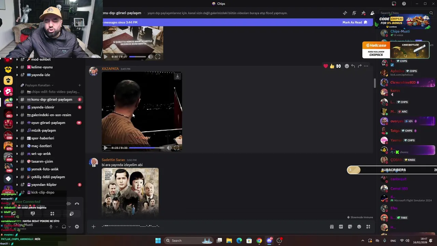
Task: Expand output device options arrow
Action: click(70, 227)
